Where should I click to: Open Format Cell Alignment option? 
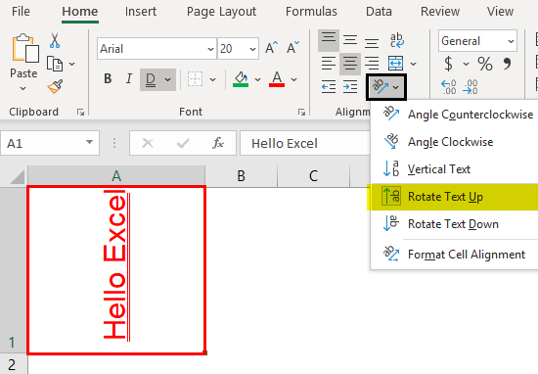point(454,255)
